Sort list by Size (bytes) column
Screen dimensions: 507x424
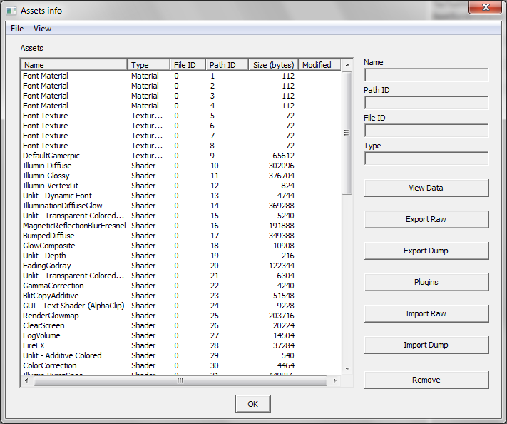(x=273, y=65)
